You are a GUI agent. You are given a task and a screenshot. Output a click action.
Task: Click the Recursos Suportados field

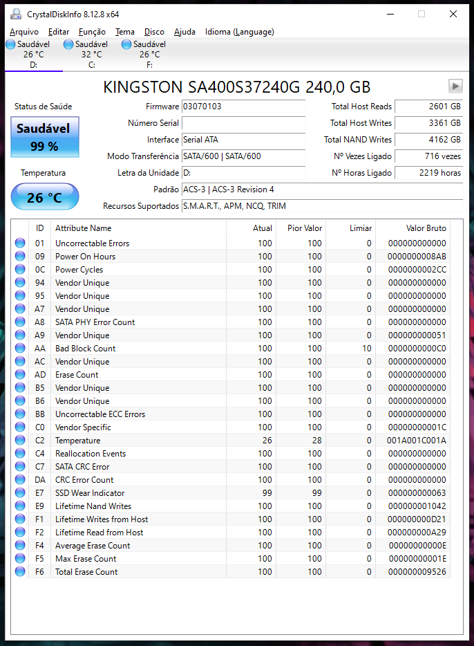coord(322,206)
